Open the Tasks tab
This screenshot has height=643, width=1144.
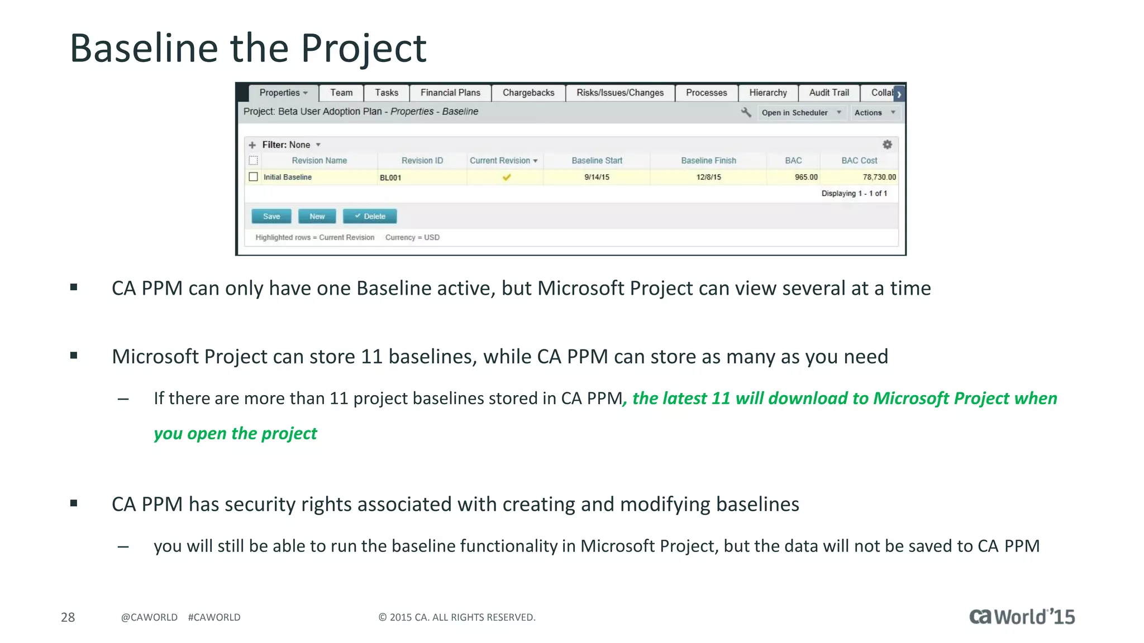click(x=387, y=93)
